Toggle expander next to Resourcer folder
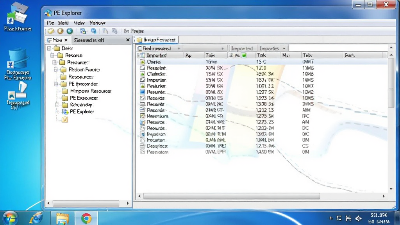Image resolution: width=400 pixels, height=225 pixels. pyautogui.click(x=54, y=62)
